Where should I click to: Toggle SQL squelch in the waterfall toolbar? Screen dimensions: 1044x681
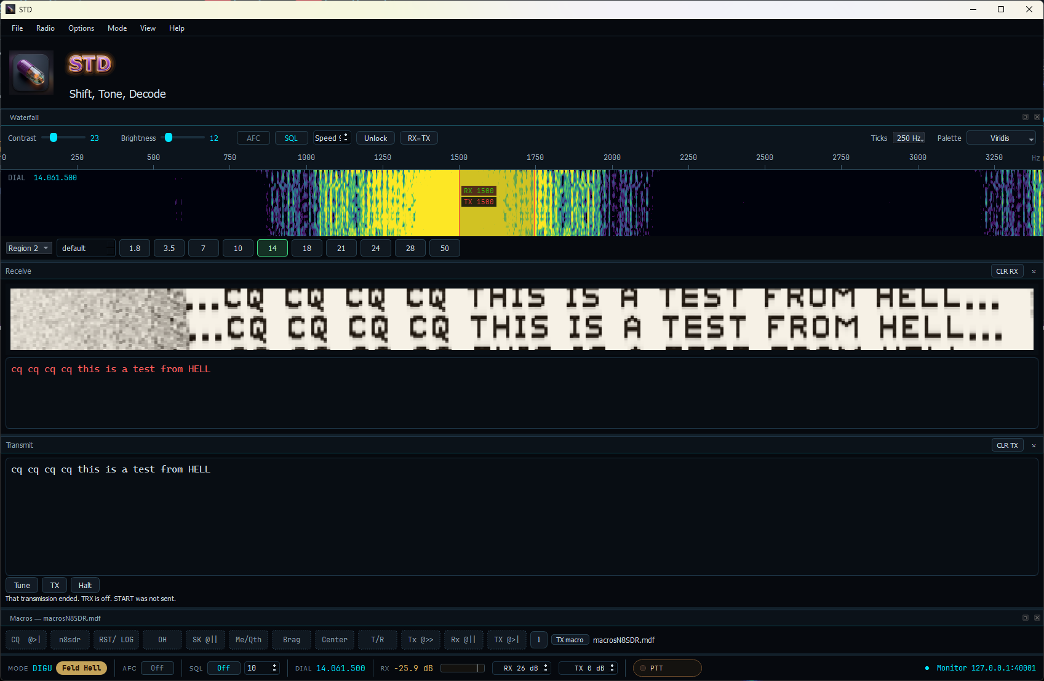(291, 138)
